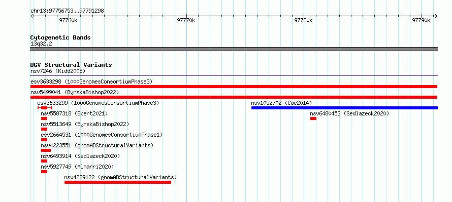Open nsv5587318 Ebert2021 label
This screenshot has height=202, width=452.
74,113
